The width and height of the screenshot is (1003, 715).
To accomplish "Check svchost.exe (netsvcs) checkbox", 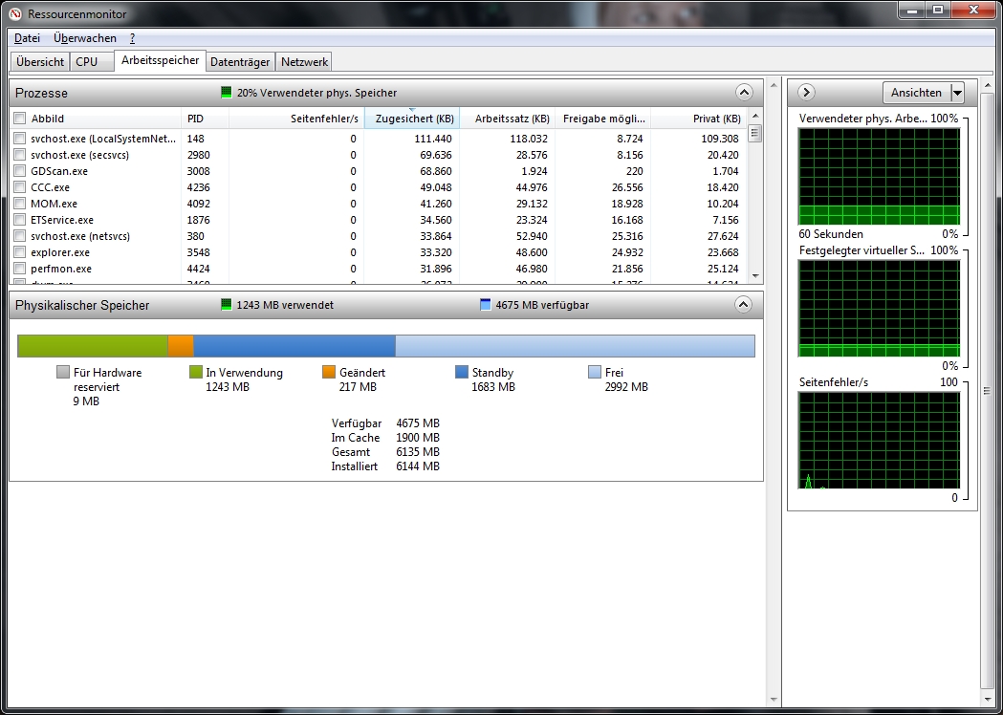I will (x=20, y=236).
